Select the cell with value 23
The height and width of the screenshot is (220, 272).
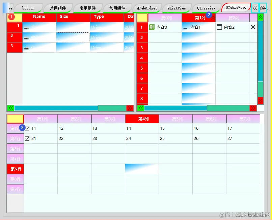(108, 138)
